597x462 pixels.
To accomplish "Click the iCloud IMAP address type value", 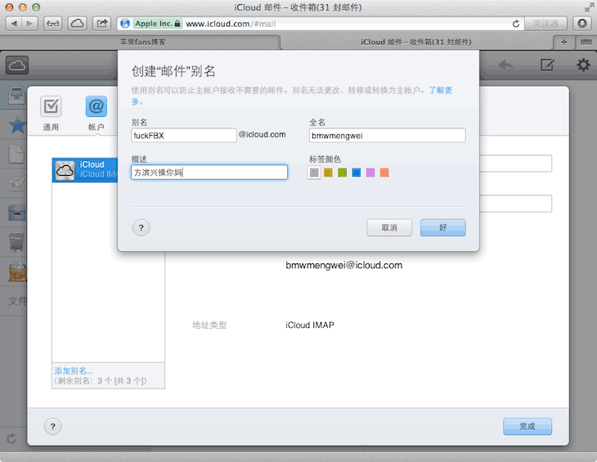I will pyautogui.click(x=310, y=325).
